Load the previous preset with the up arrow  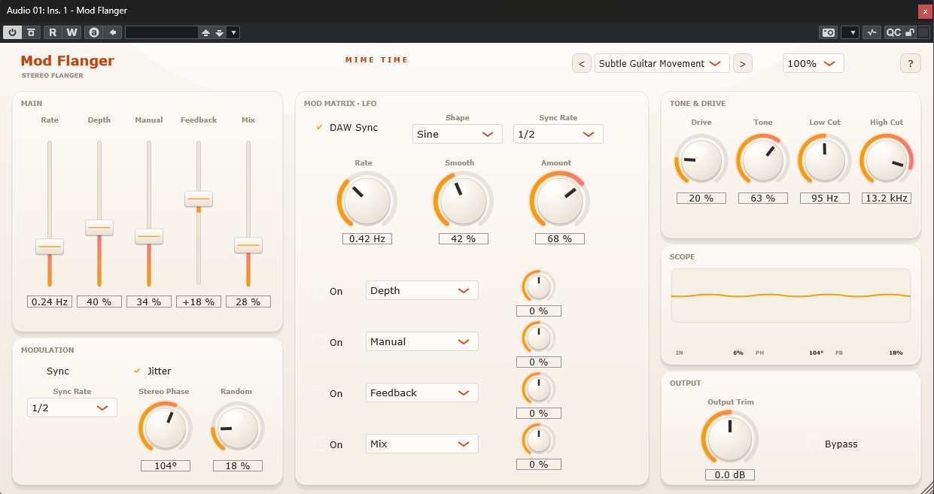pos(205,32)
